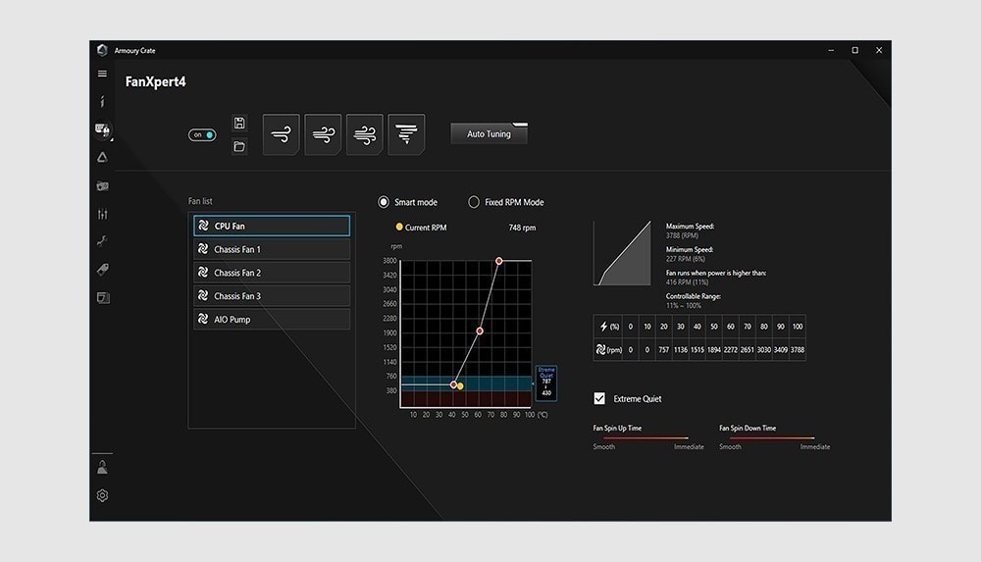Viewport: 981px width, 562px height.
Task: Click the save profile floppy disk icon
Action: point(239,123)
